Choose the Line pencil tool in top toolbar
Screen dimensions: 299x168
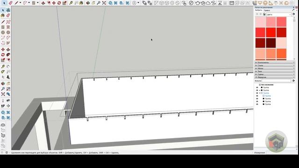[x=16, y=3]
